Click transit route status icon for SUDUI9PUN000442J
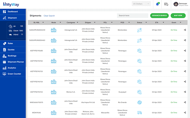This screenshot has width=190, height=118. [x=140, y=40]
